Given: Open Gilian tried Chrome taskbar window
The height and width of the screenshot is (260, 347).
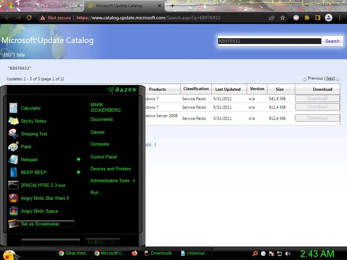Looking at the screenshot, I should [74, 253].
